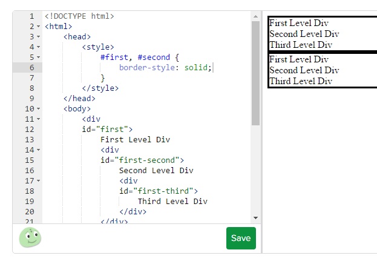Collapse the body tag fold arrow on line 10
The image size is (377, 267).
click(x=39, y=109)
